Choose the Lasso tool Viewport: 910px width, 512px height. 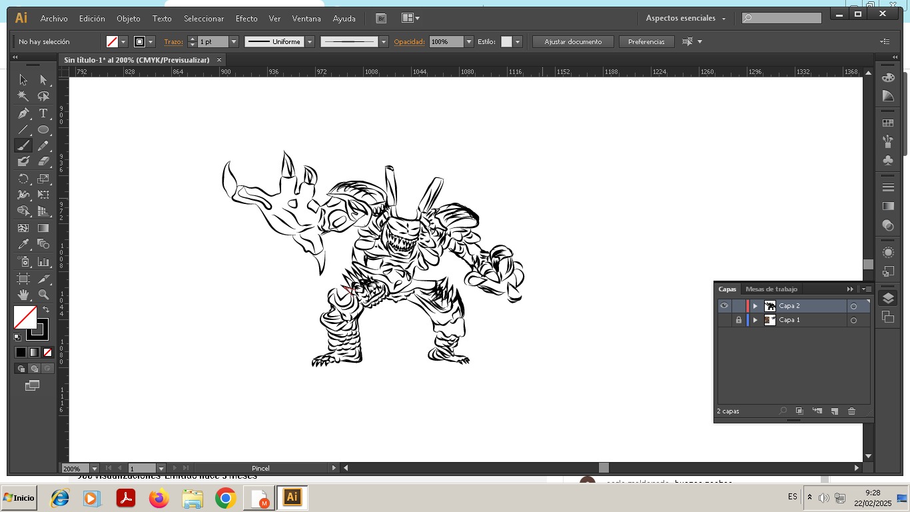click(43, 96)
